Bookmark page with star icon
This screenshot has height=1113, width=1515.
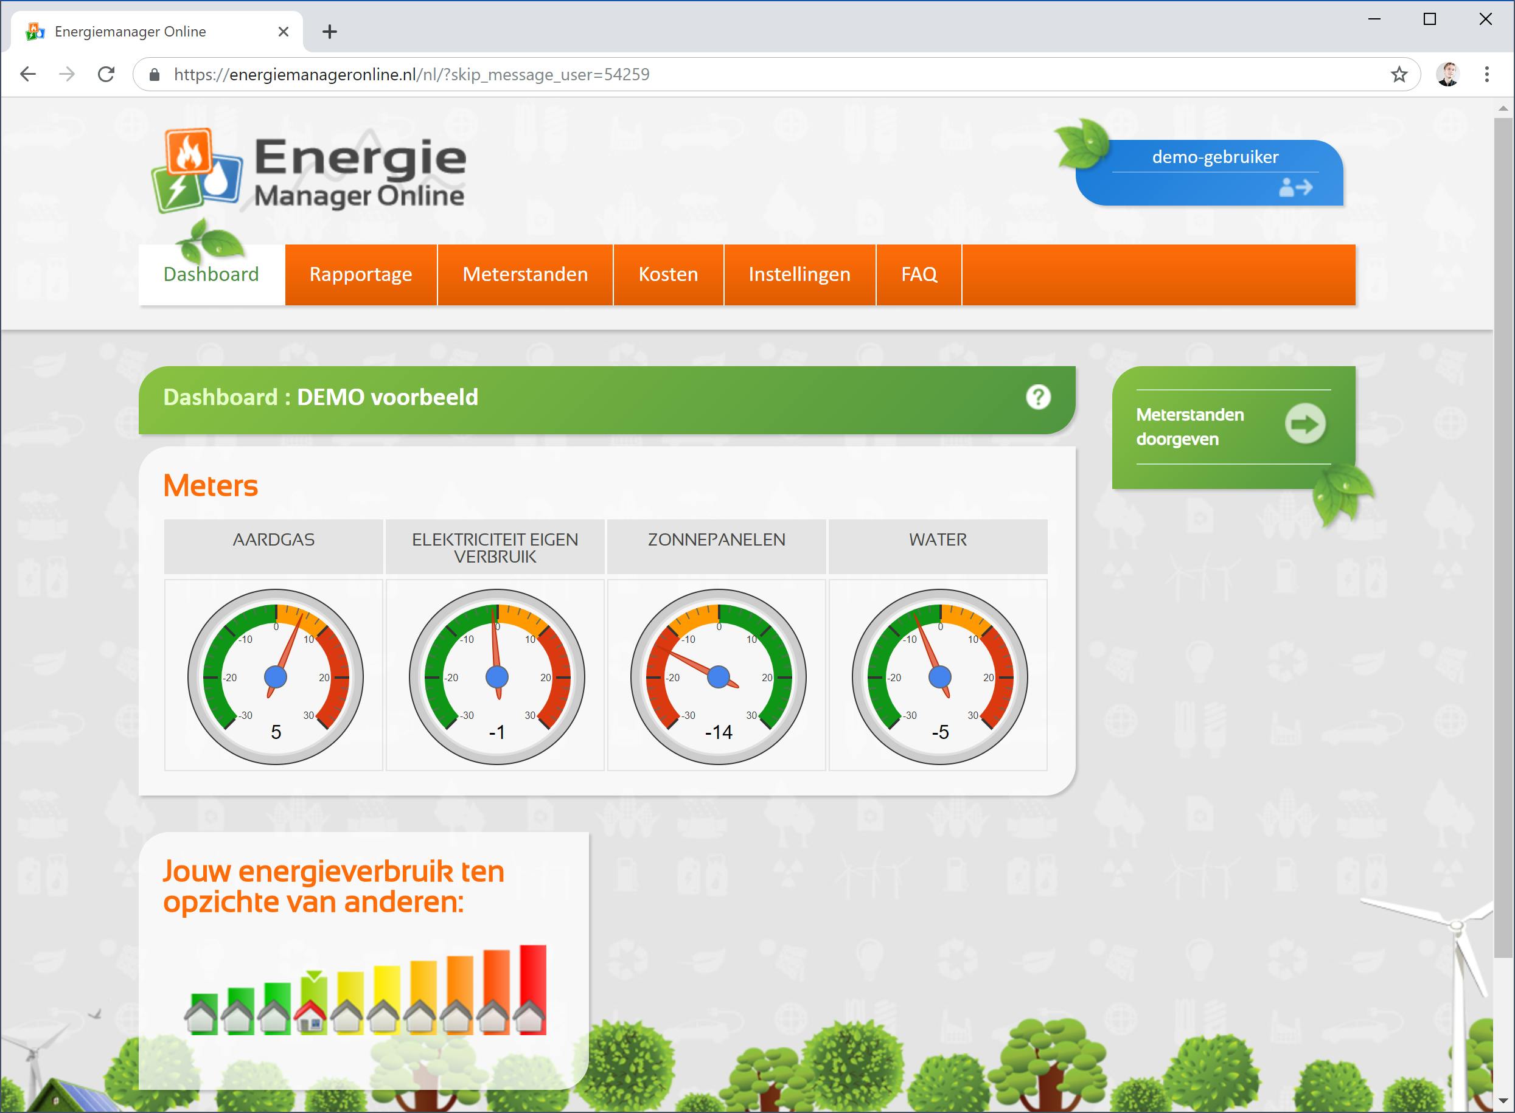point(1399,74)
